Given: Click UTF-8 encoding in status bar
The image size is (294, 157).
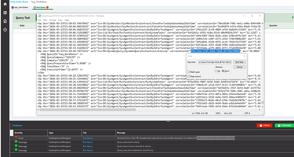Looking at the screenshot, I should pos(247,113).
